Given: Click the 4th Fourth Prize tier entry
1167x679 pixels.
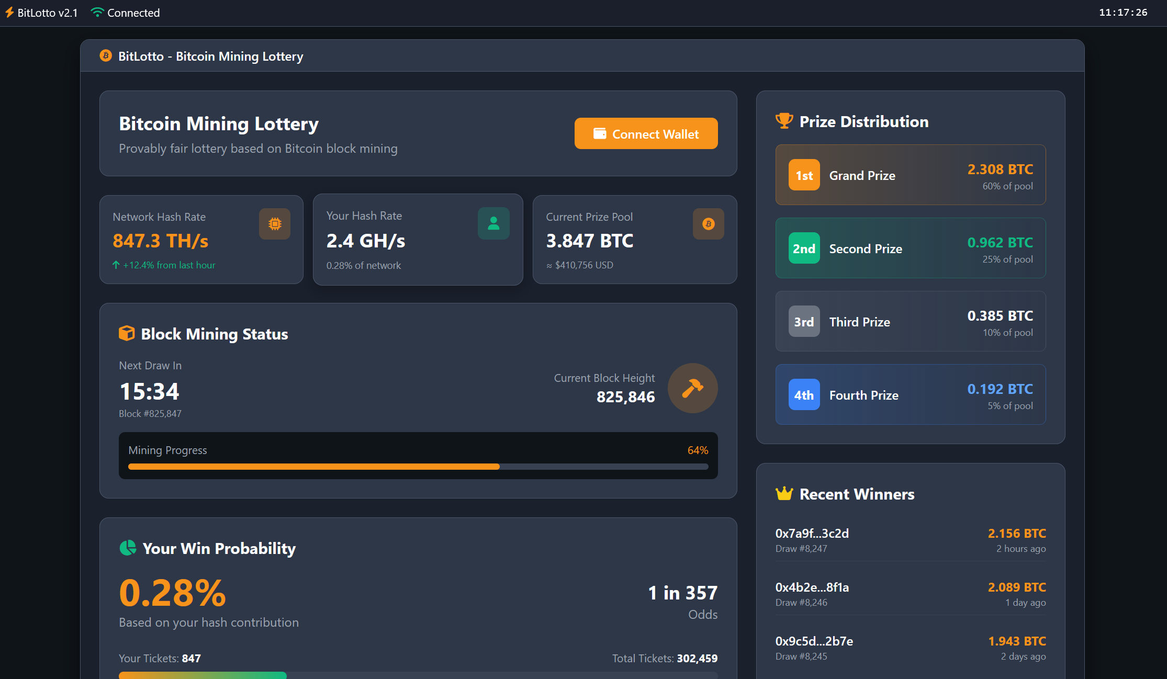Looking at the screenshot, I should (910, 394).
